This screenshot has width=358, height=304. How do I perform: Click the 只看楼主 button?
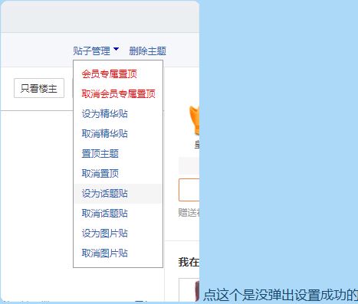point(39,88)
